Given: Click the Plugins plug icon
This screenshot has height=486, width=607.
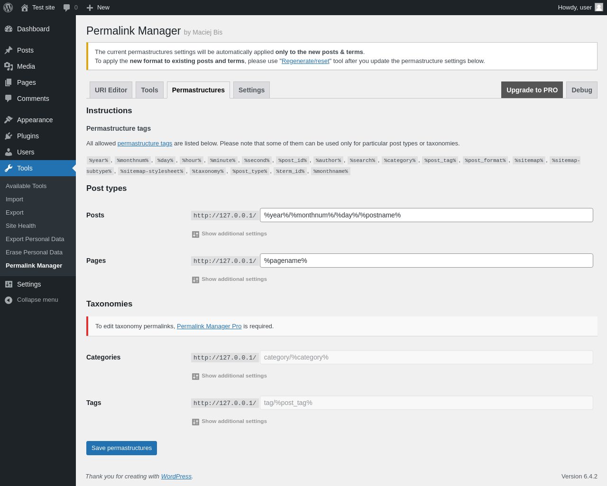Looking at the screenshot, I should pyautogui.click(x=9, y=136).
